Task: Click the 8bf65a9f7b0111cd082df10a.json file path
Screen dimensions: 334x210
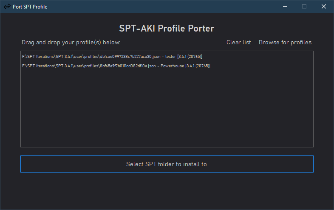Action: click(x=89, y=66)
